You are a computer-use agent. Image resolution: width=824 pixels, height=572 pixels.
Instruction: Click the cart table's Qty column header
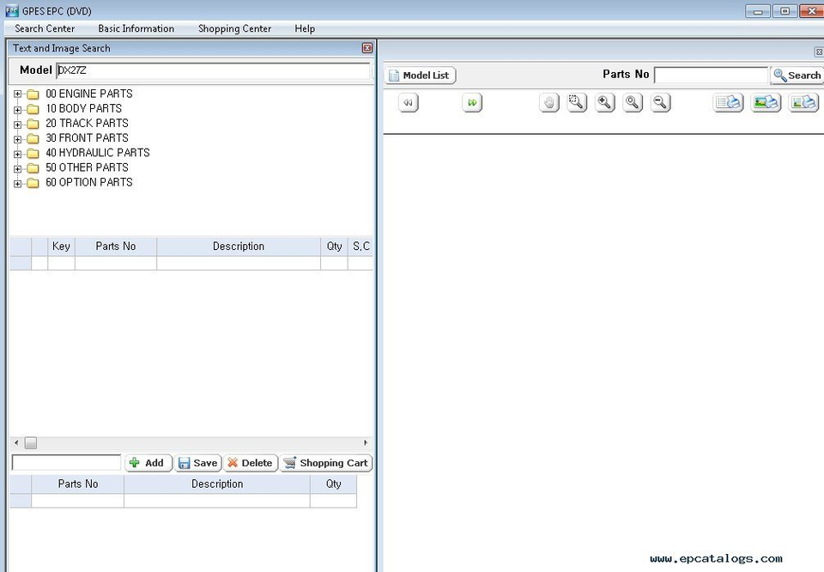click(334, 484)
